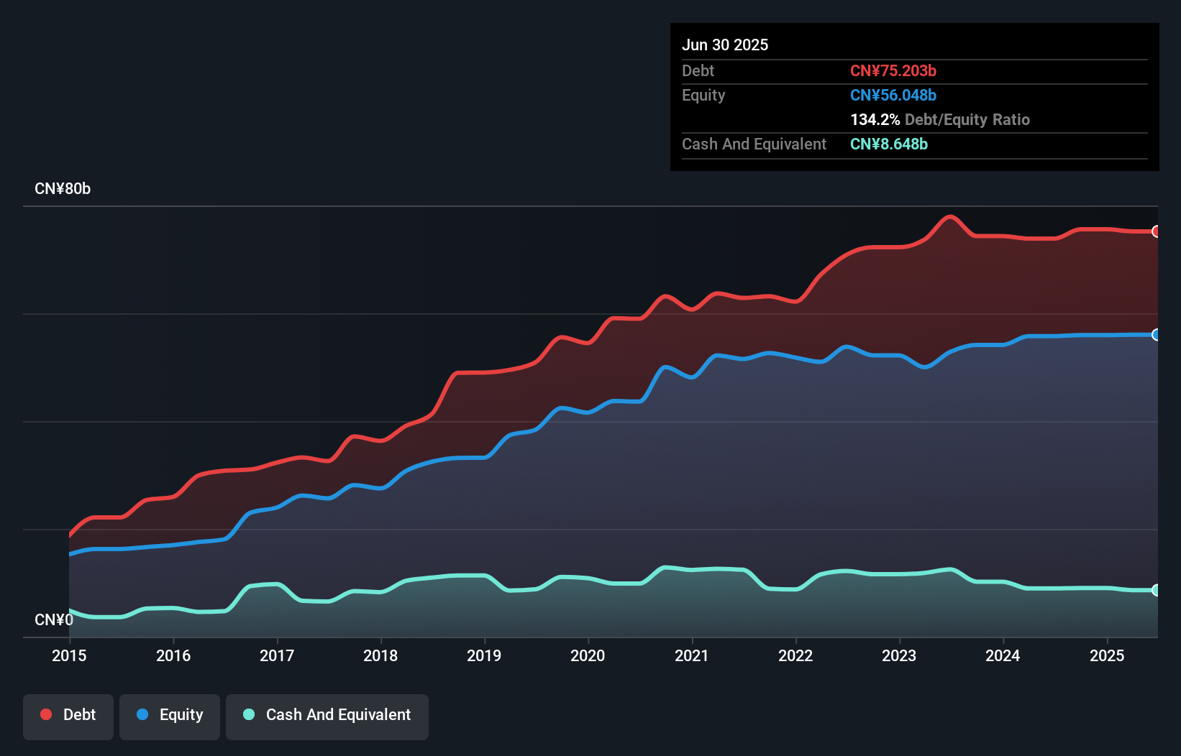Toggle the Equity series visibility
The width and height of the screenshot is (1181, 756).
170,715
